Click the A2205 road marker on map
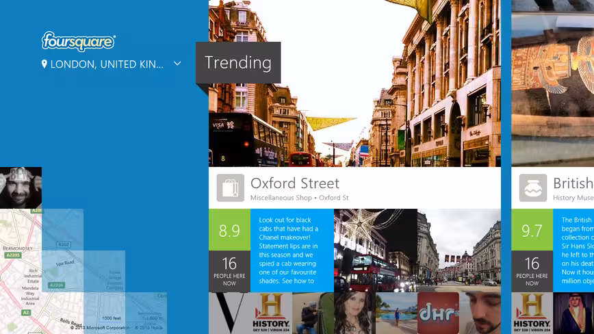The height and width of the screenshot is (334, 594). point(13,255)
